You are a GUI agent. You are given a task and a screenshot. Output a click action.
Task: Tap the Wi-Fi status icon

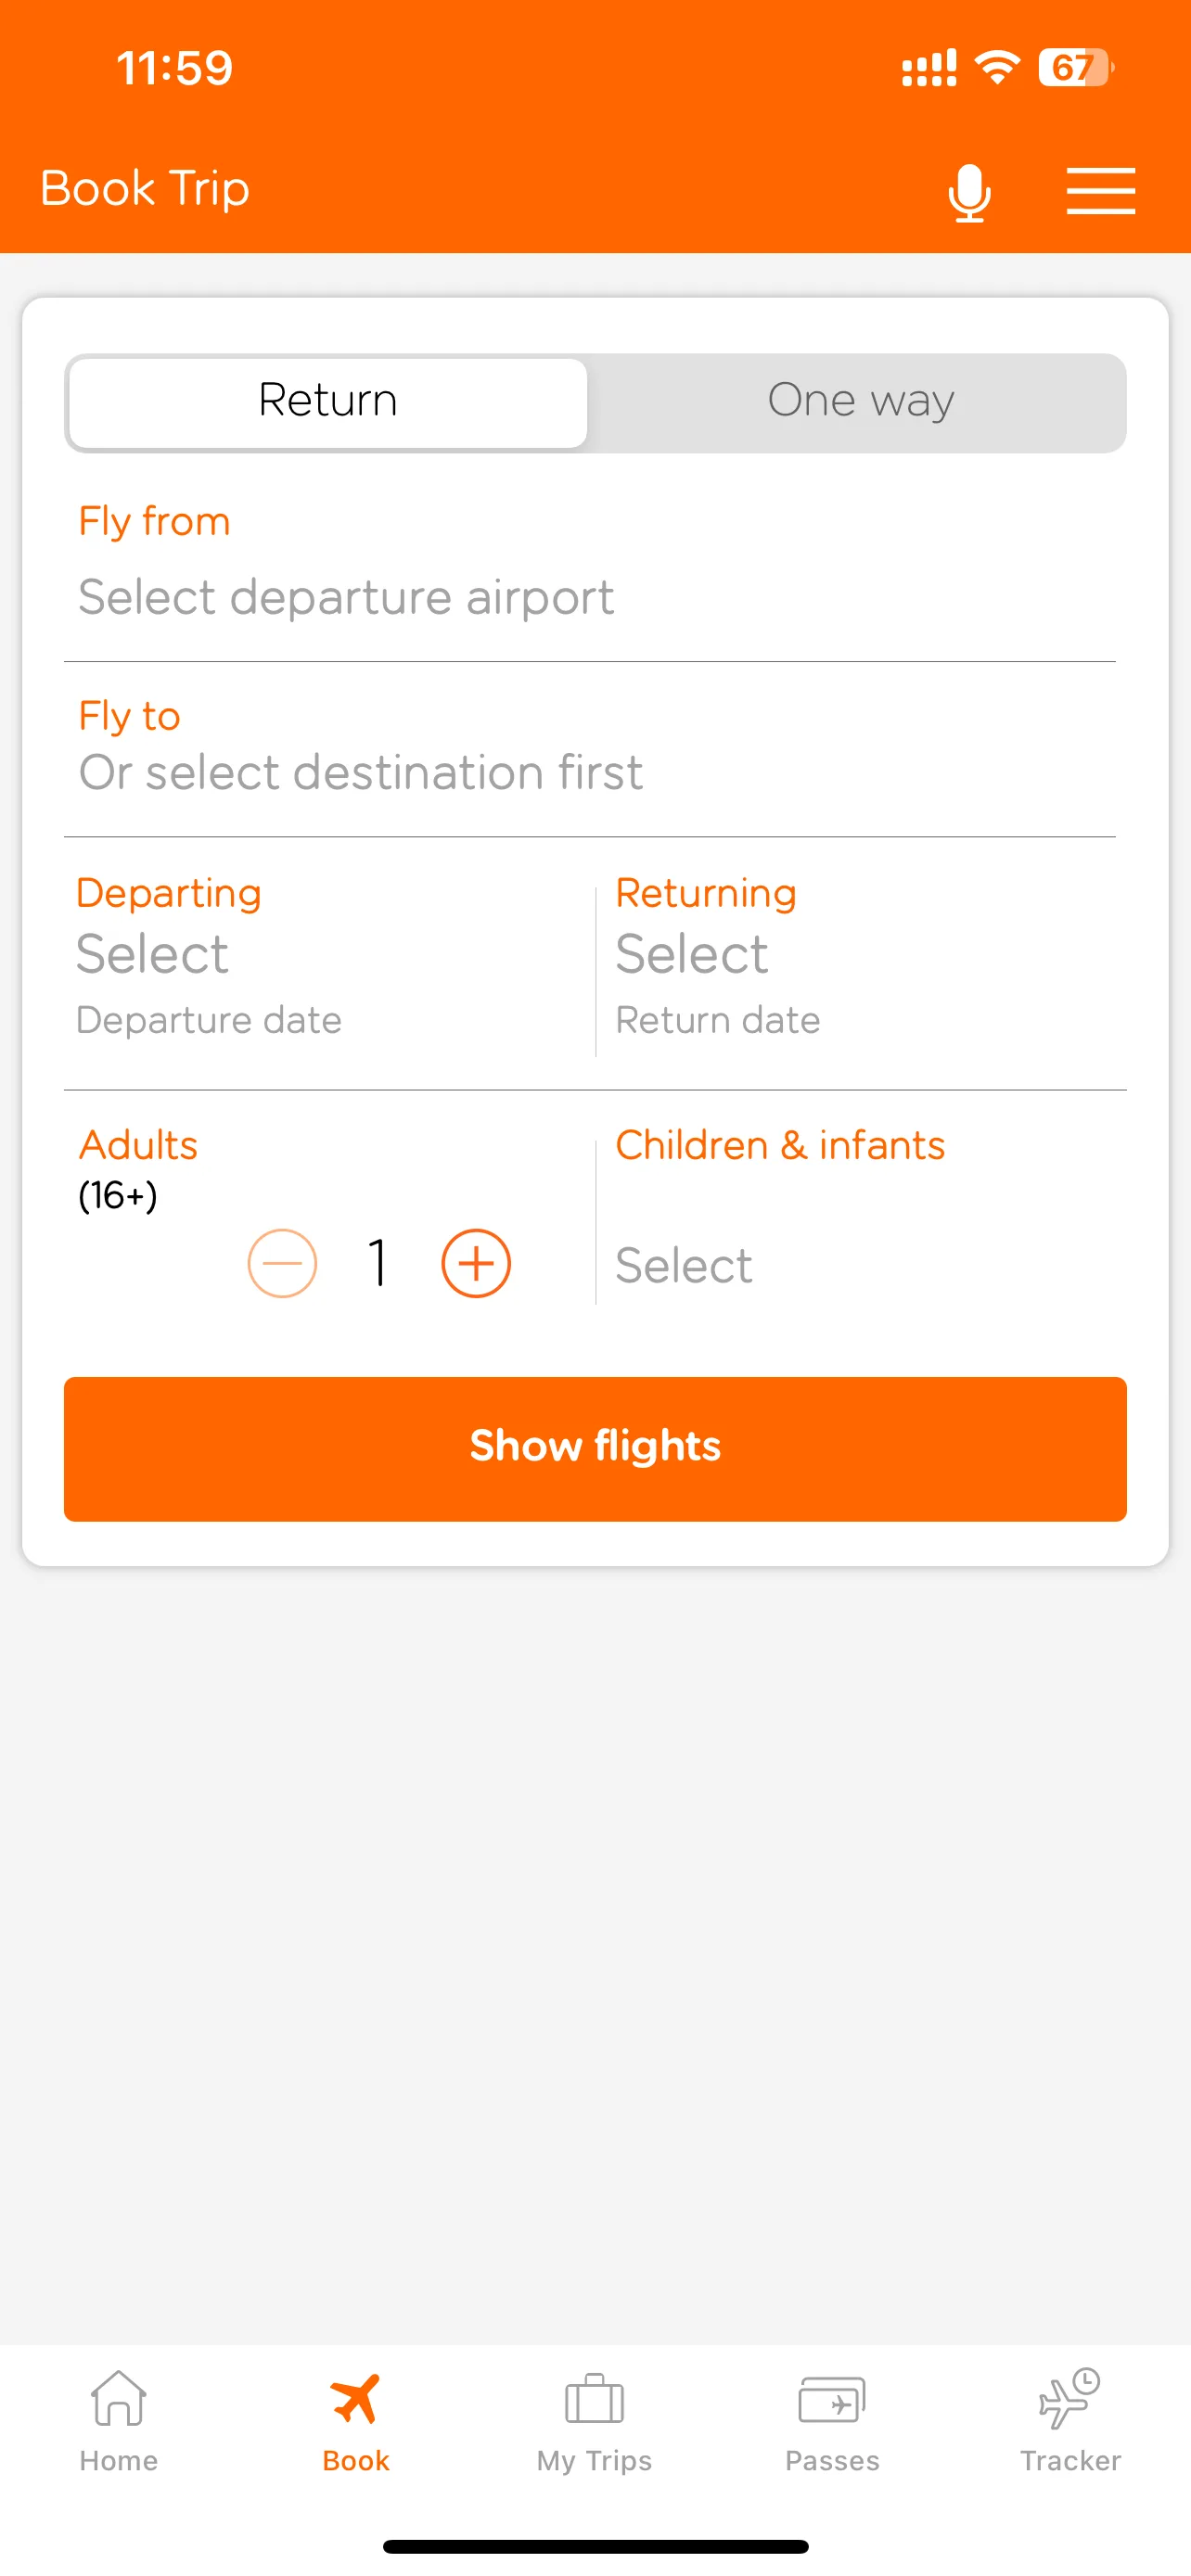996,68
